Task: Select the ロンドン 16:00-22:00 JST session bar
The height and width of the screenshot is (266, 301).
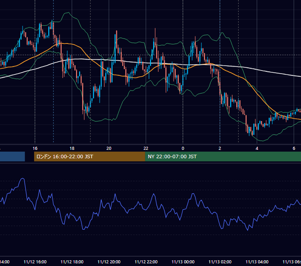Action: [89, 156]
